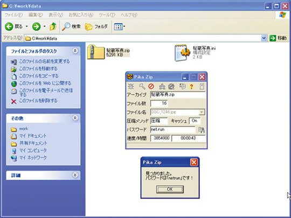
Task: Click the Web publish globe icon
Action: pyautogui.click(x=14, y=84)
